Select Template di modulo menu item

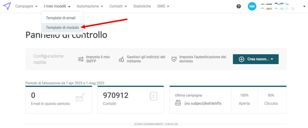pyautogui.click(x=62, y=28)
